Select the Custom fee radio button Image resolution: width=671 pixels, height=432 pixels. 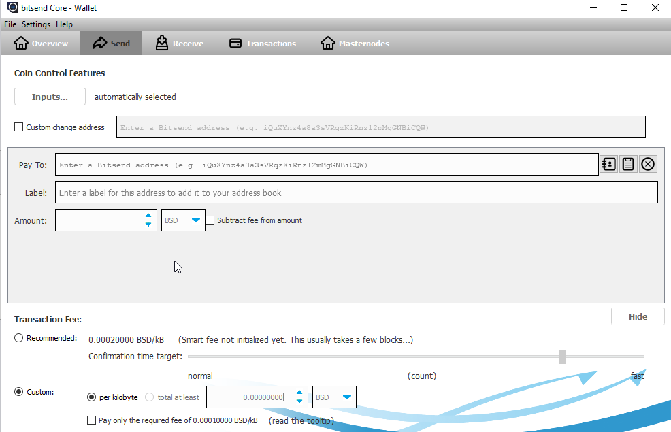tap(19, 392)
